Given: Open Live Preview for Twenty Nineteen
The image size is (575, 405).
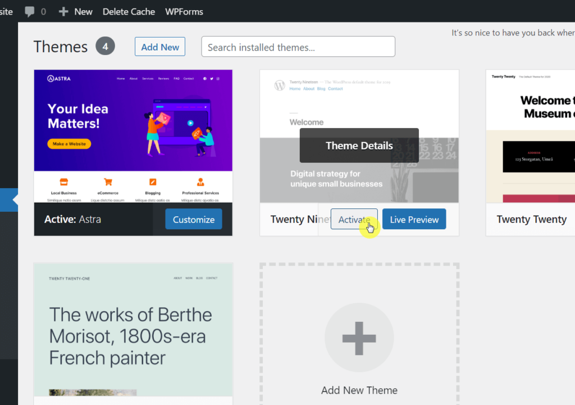Looking at the screenshot, I should (x=414, y=219).
